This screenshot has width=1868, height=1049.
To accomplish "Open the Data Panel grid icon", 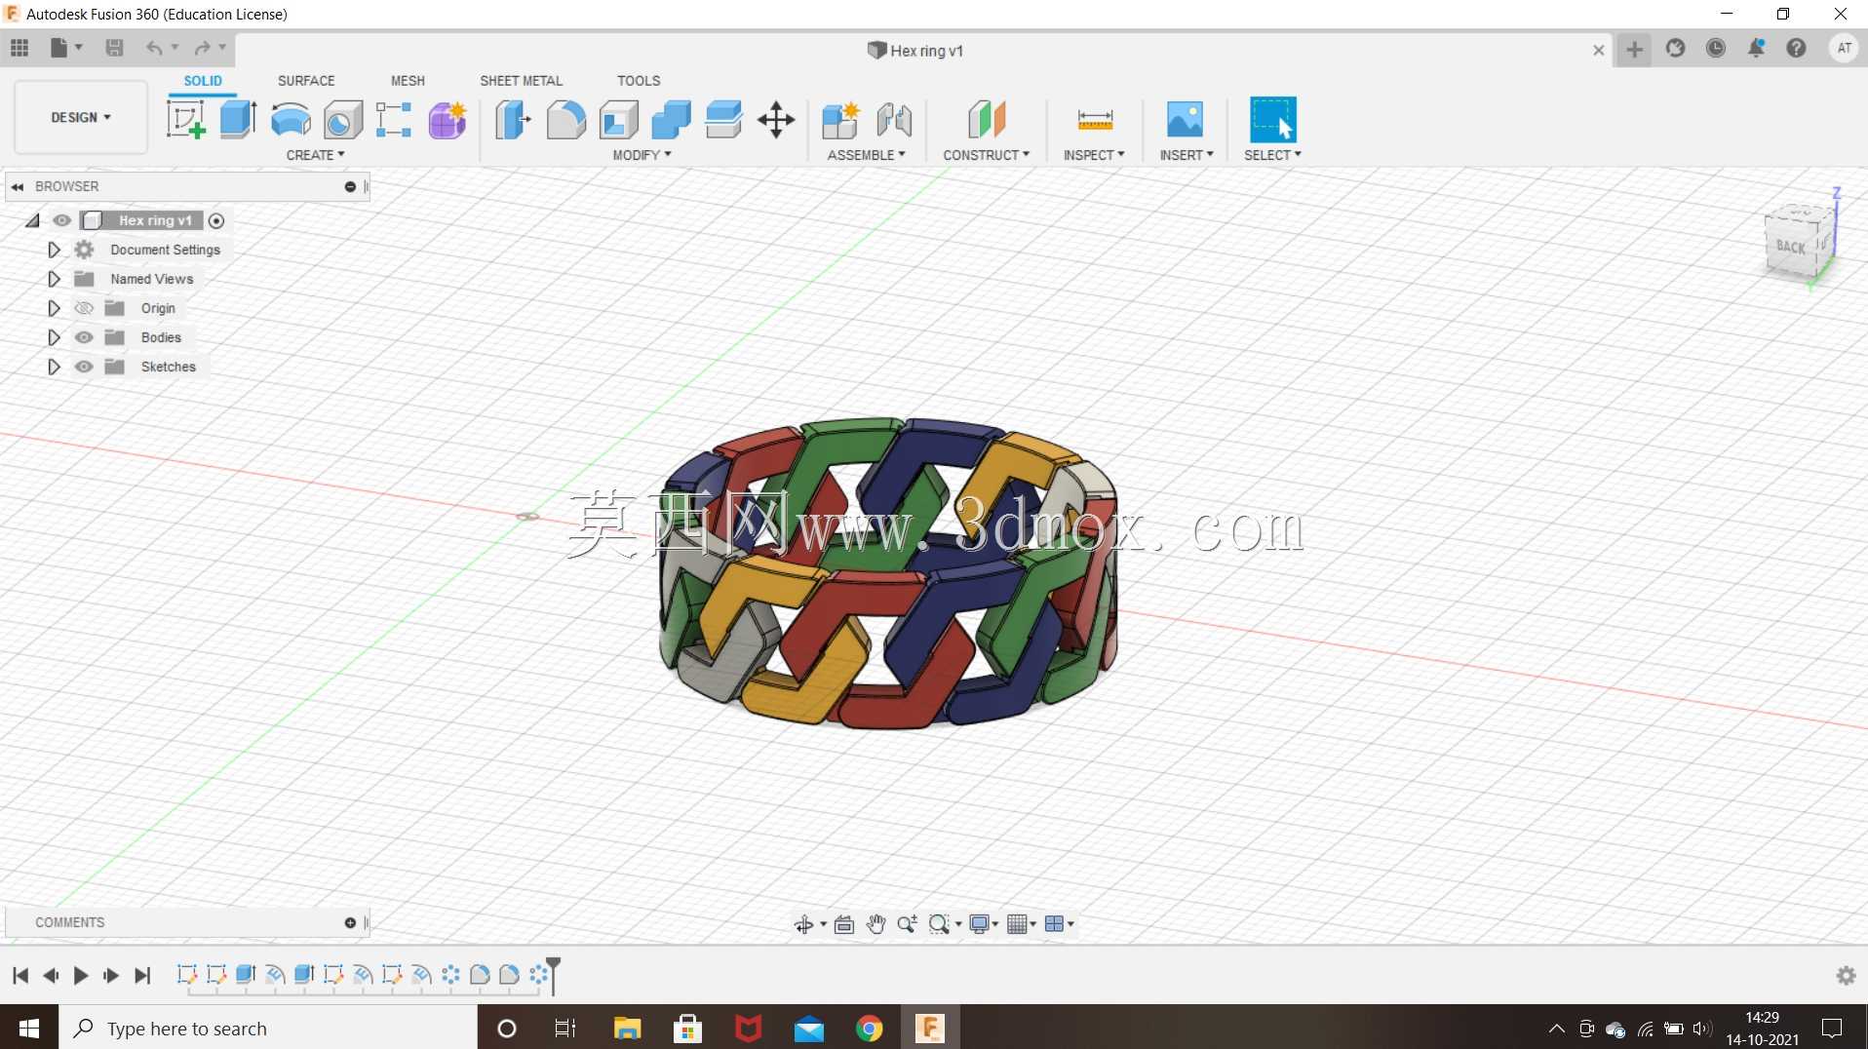I will click(19, 48).
